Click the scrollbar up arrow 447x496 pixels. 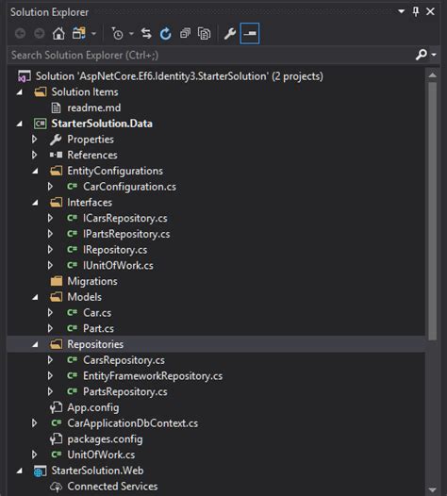[x=433, y=75]
